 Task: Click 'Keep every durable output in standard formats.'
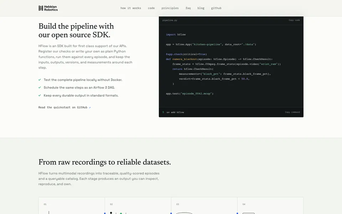pos(81,96)
